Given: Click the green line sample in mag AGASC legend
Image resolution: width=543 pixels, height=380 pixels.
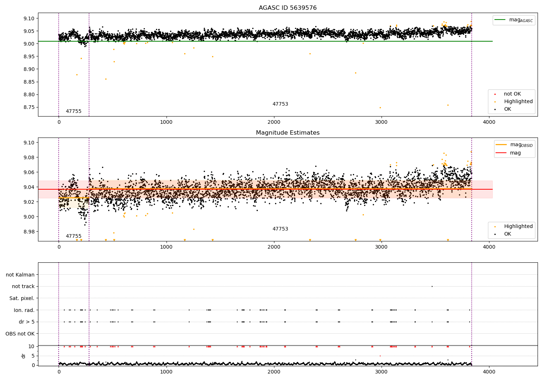Looking at the screenshot, I should (500, 20).
